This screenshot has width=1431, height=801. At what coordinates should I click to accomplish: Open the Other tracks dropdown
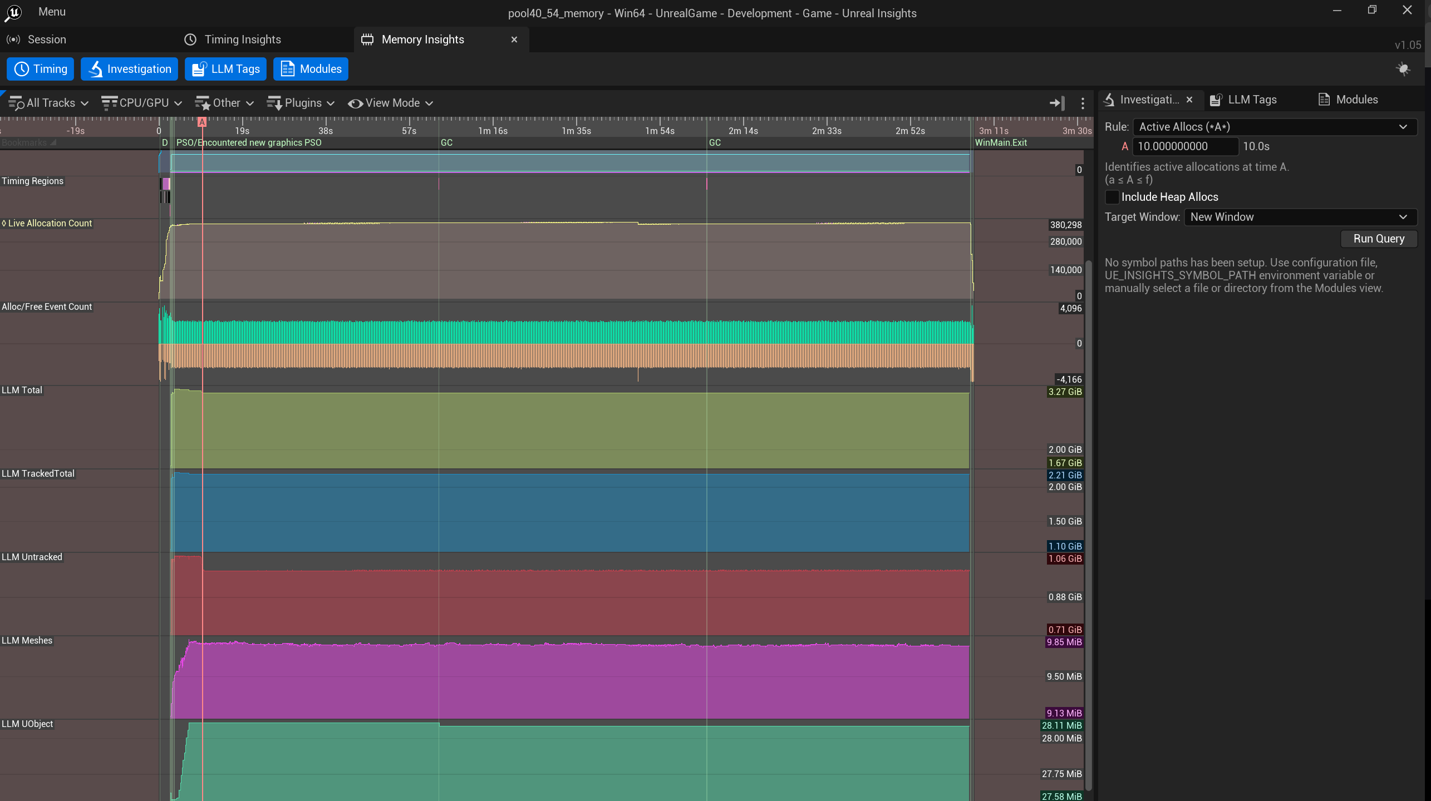(224, 103)
